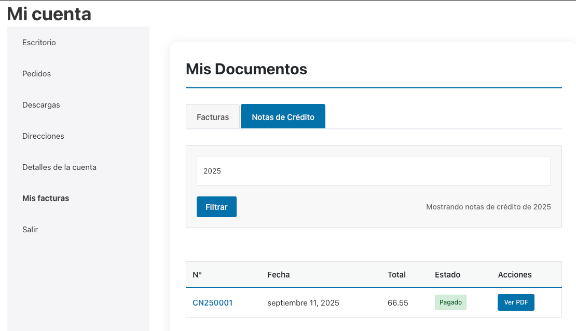Click Ver PDF for CN250001
Image resolution: width=576 pixels, height=331 pixels.
click(x=515, y=302)
